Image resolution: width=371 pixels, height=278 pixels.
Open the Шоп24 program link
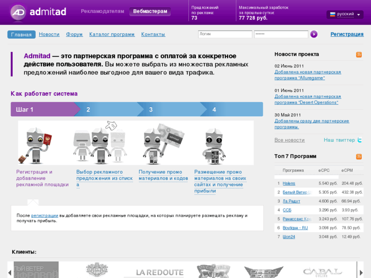point(289,237)
